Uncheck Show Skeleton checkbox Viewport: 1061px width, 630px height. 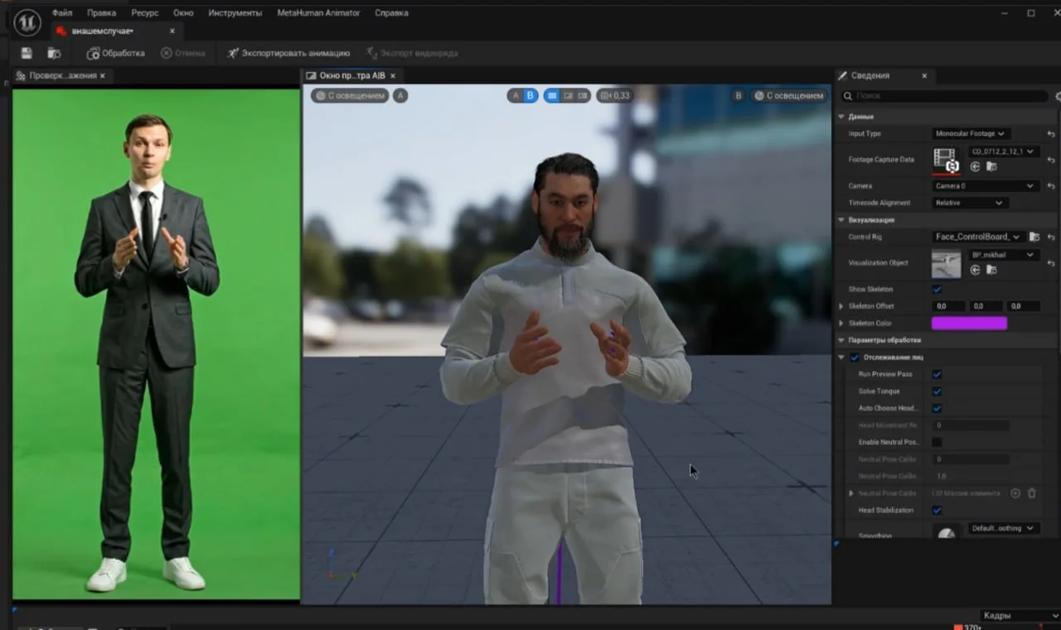click(x=937, y=290)
